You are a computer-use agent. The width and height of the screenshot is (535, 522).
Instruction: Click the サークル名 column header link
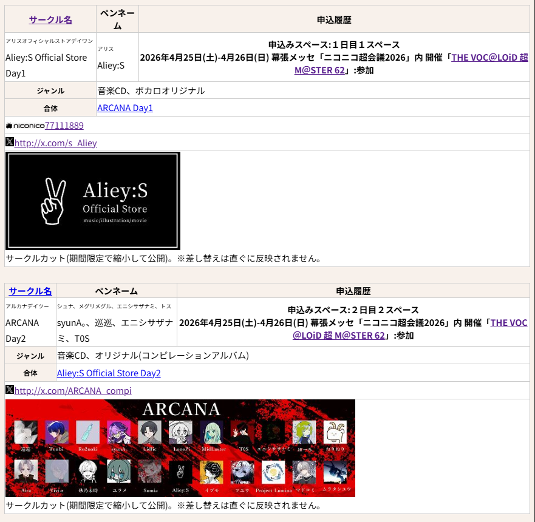coord(50,19)
